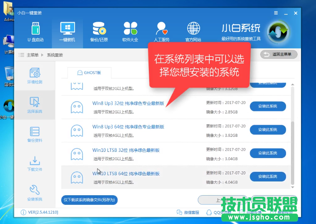
Task: Click the 镜像大小:3.92GB text
Action: pyautogui.click(x=222, y=135)
